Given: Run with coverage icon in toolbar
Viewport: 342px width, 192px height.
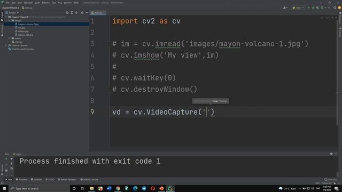Looking at the screenshot, I should [317, 7].
